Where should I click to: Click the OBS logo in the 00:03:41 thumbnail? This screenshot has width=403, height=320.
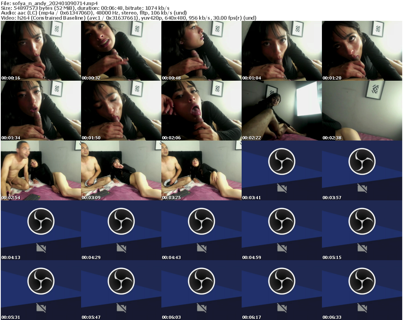281,161
